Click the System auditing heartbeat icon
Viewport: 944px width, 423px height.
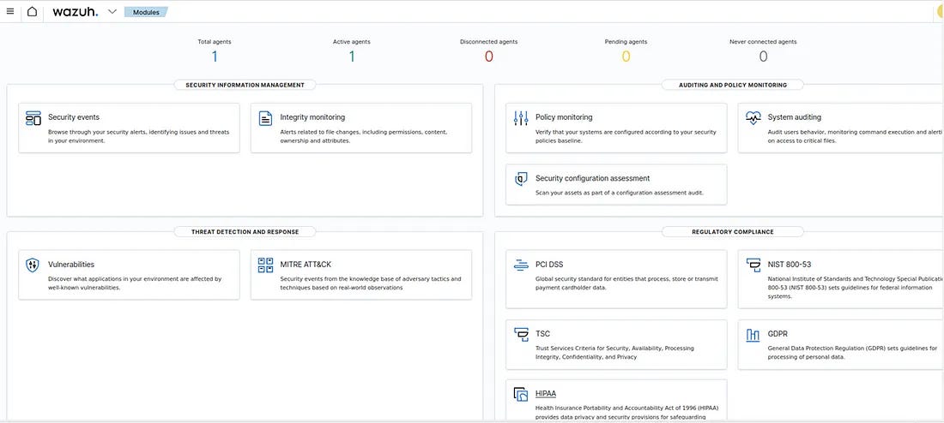(x=753, y=118)
